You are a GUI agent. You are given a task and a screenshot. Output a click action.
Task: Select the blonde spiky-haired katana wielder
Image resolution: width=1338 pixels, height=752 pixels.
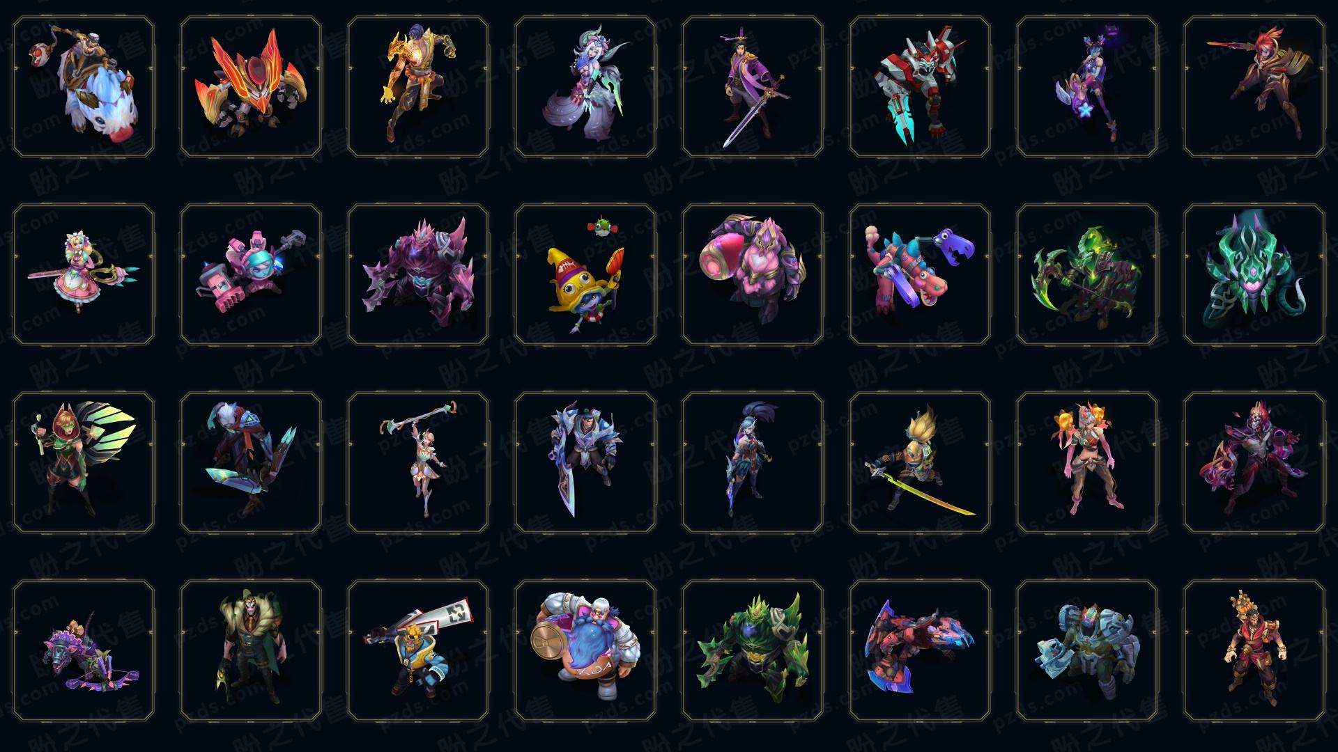[x=920, y=462]
